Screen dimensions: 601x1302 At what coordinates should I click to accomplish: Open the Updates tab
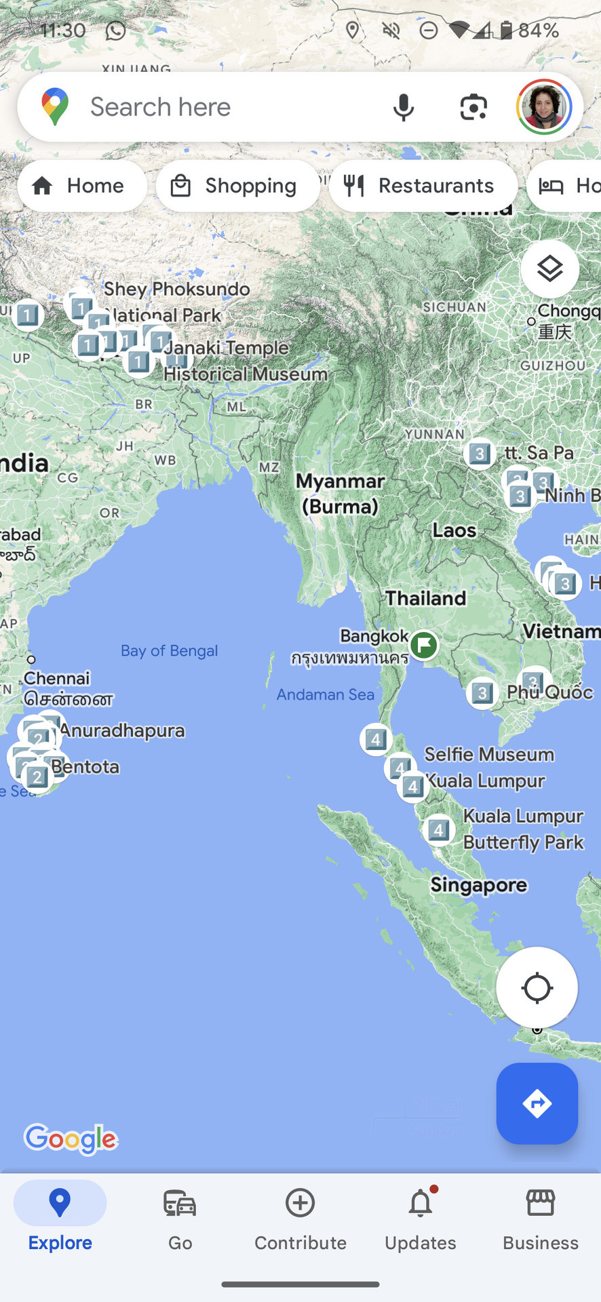point(421,1219)
